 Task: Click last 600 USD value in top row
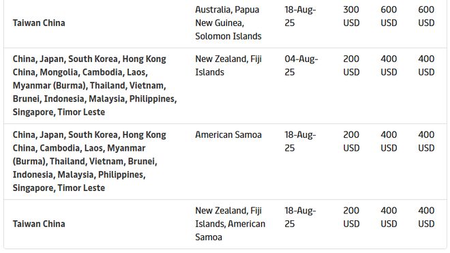[x=426, y=16]
